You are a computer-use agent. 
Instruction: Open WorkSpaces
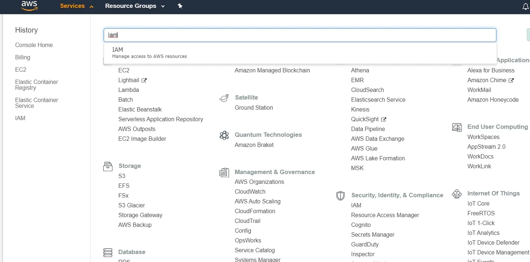[483, 137]
